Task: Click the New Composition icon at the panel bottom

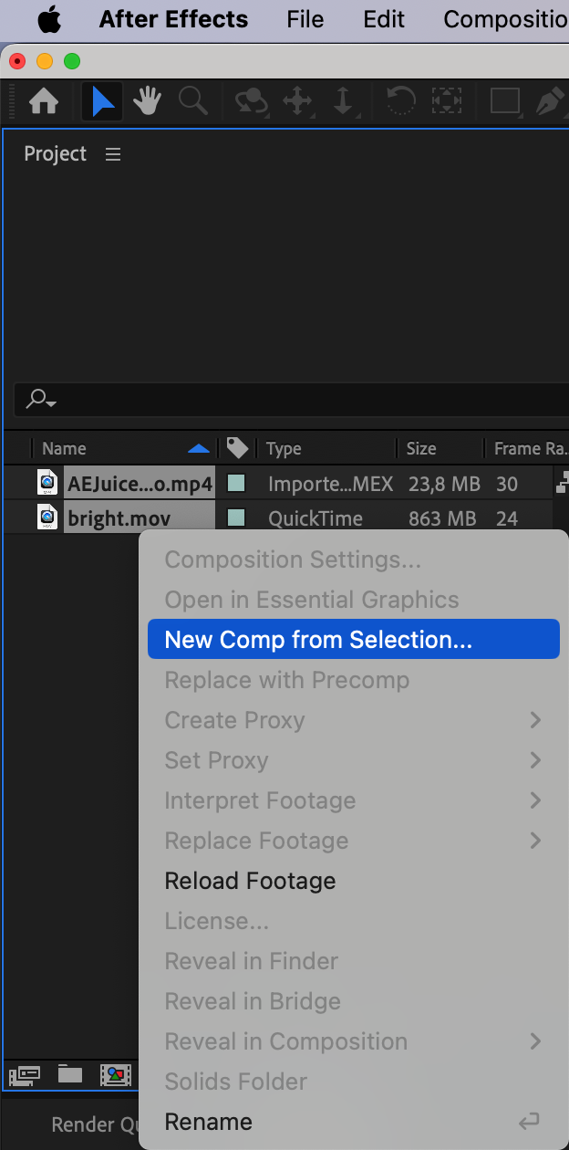Action: 116,1074
